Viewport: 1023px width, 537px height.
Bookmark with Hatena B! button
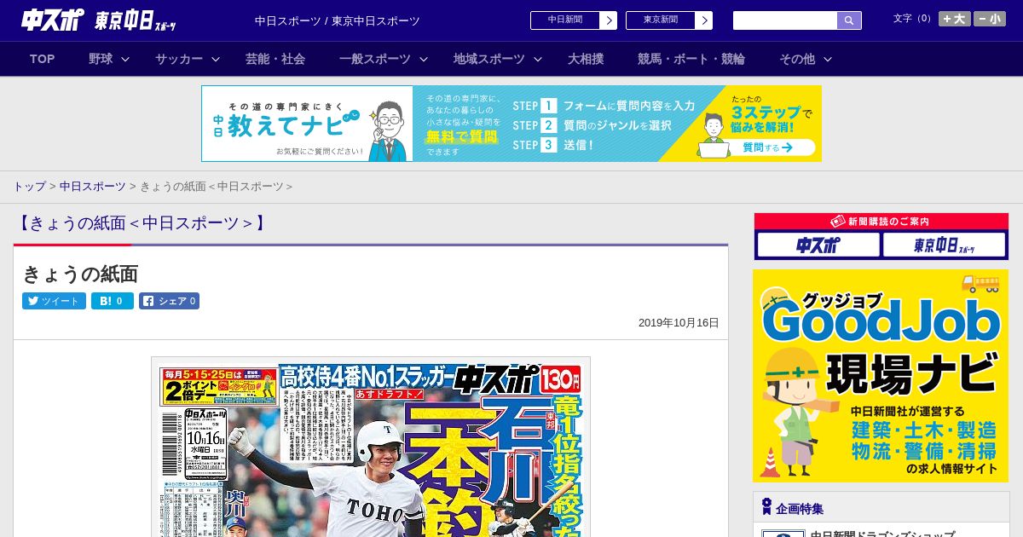click(x=113, y=301)
